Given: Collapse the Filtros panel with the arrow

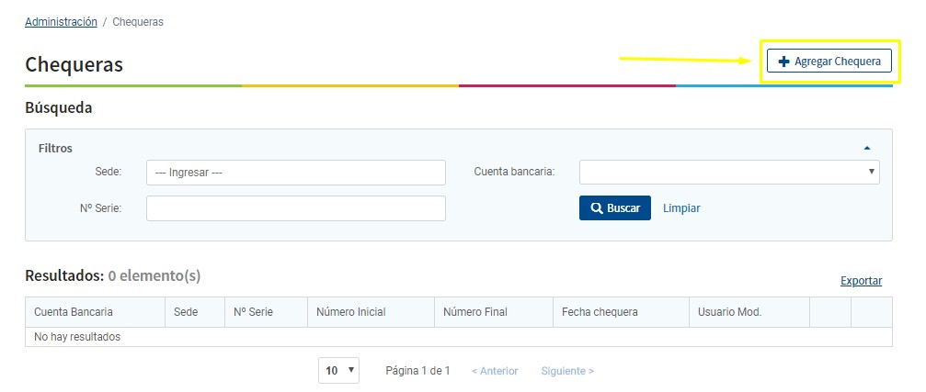Looking at the screenshot, I should point(866,148).
